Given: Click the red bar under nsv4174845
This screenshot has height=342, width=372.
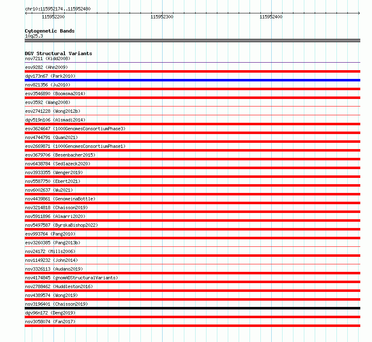Looking at the screenshot, I should (192, 282).
